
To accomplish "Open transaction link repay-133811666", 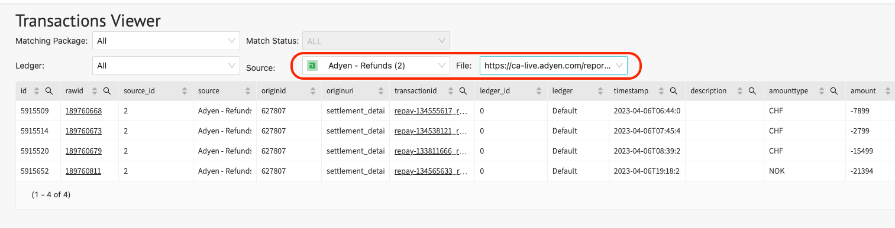I will pos(431,151).
